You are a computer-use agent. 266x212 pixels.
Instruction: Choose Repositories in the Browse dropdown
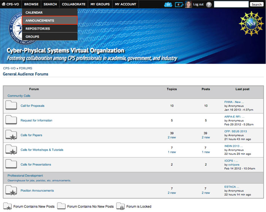pyautogui.click(x=38, y=28)
